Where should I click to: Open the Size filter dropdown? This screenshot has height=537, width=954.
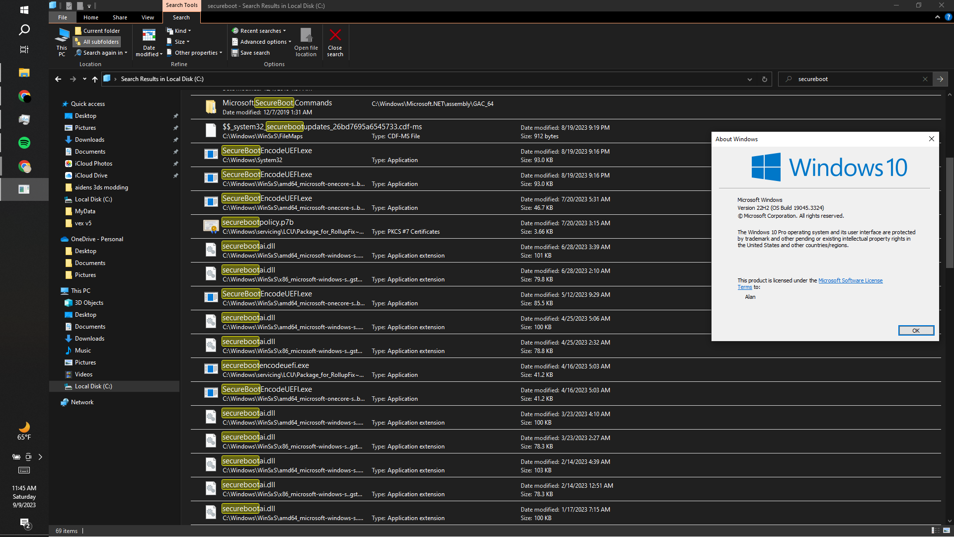click(x=178, y=42)
